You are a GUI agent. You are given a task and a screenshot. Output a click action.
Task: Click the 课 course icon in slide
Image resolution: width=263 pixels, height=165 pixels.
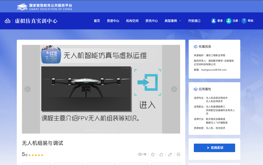(x=51, y=54)
